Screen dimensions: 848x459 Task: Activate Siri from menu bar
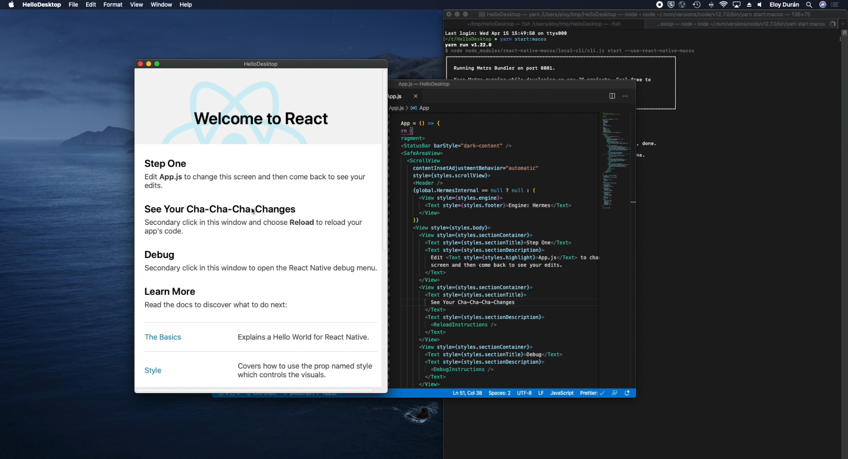pyautogui.click(x=823, y=5)
